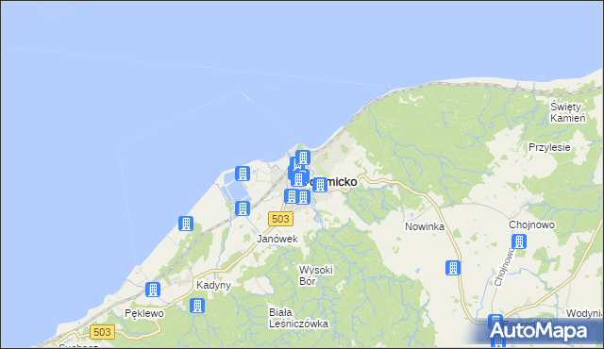604x349 pixels.
Task: Click the Pęklewo village label
Action: coord(144,313)
